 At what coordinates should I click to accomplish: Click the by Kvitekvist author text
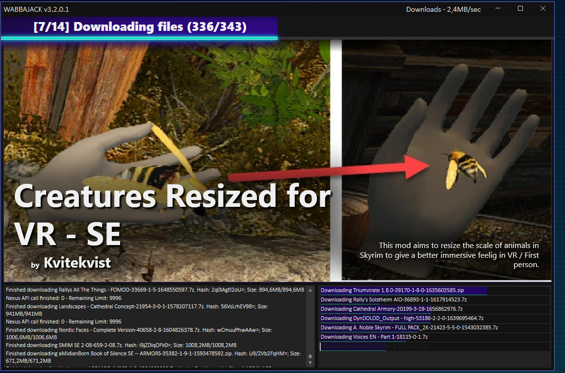pos(71,263)
